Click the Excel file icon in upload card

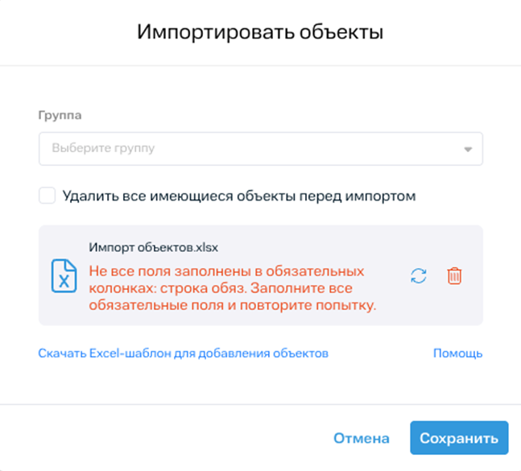64,275
